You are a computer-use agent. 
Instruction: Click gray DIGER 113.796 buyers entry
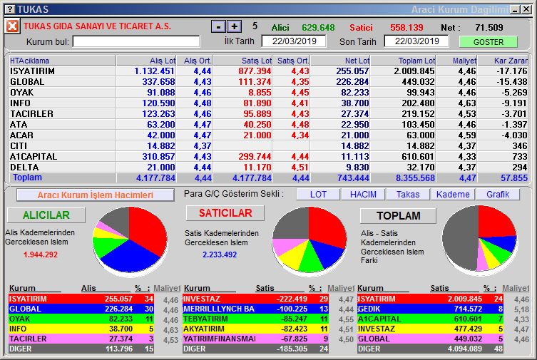coord(81,349)
